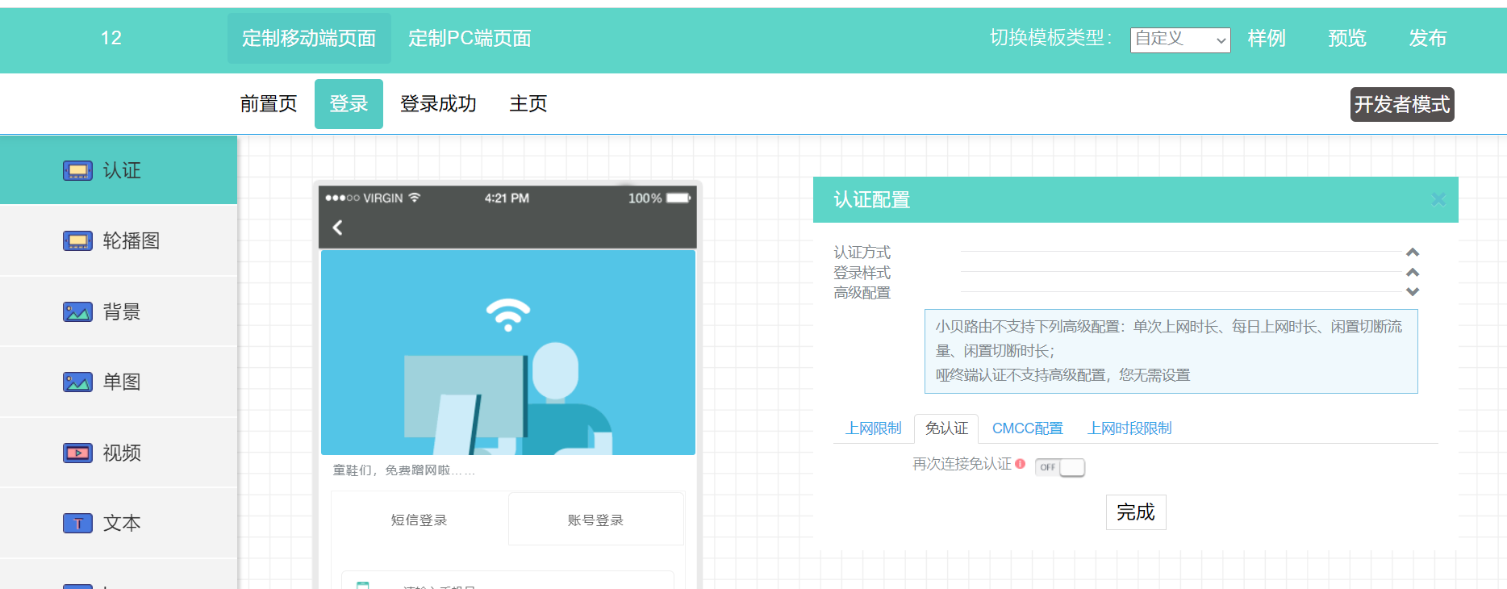Open the 前置页 page tab
Image resolution: width=1507 pixels, height=589 pixels.
[269, 104]
